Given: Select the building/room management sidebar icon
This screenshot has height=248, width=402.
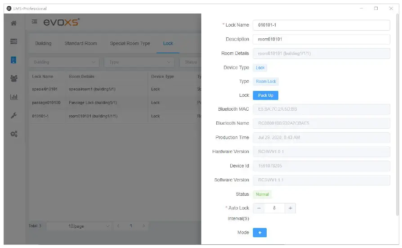Looking at the screenshot, I should pos(13,60).
